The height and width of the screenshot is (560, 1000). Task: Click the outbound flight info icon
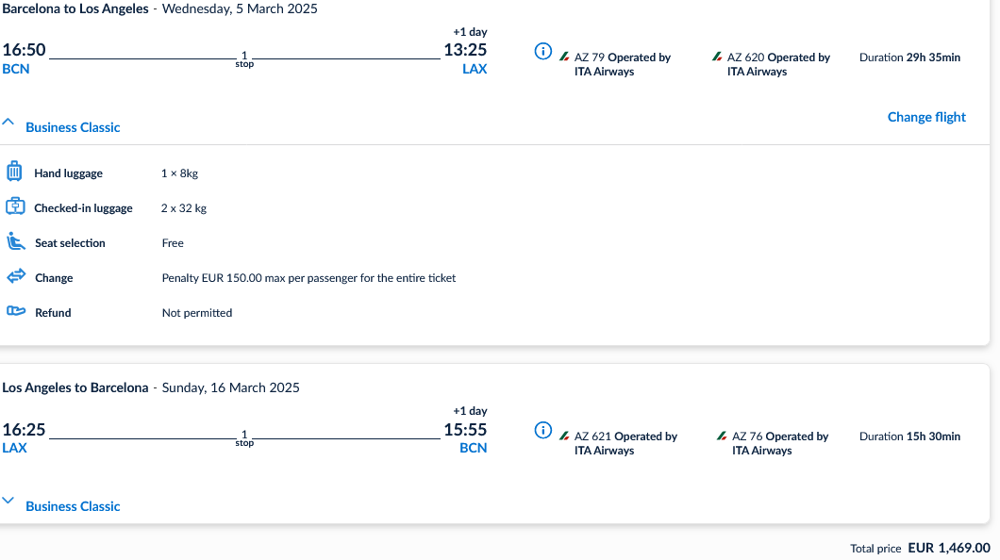point(542,51)
